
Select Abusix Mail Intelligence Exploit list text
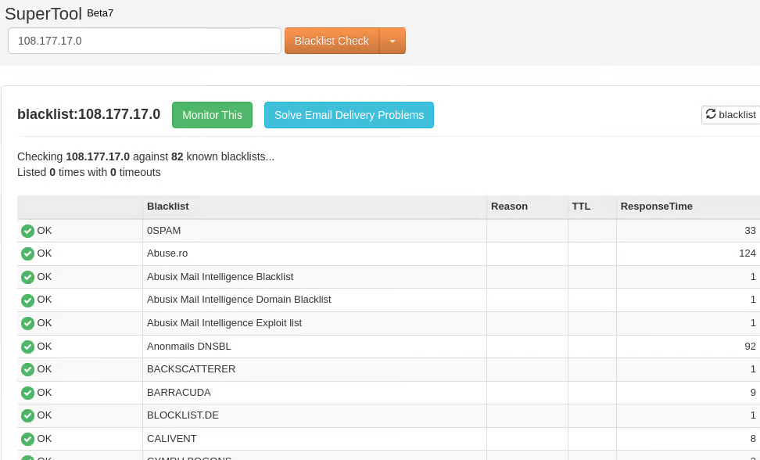tap(224, 323)
